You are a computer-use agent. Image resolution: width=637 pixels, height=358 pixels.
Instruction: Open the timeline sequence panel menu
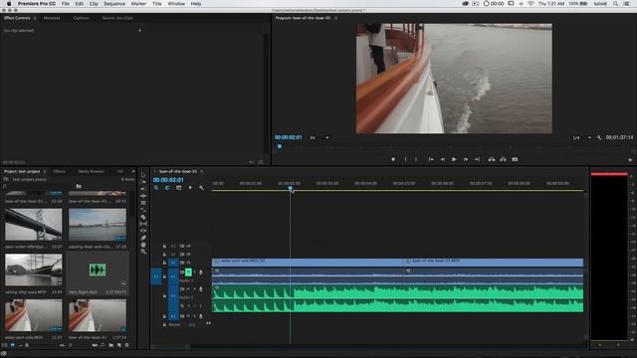pyautogui.click(x=201, y=171)
